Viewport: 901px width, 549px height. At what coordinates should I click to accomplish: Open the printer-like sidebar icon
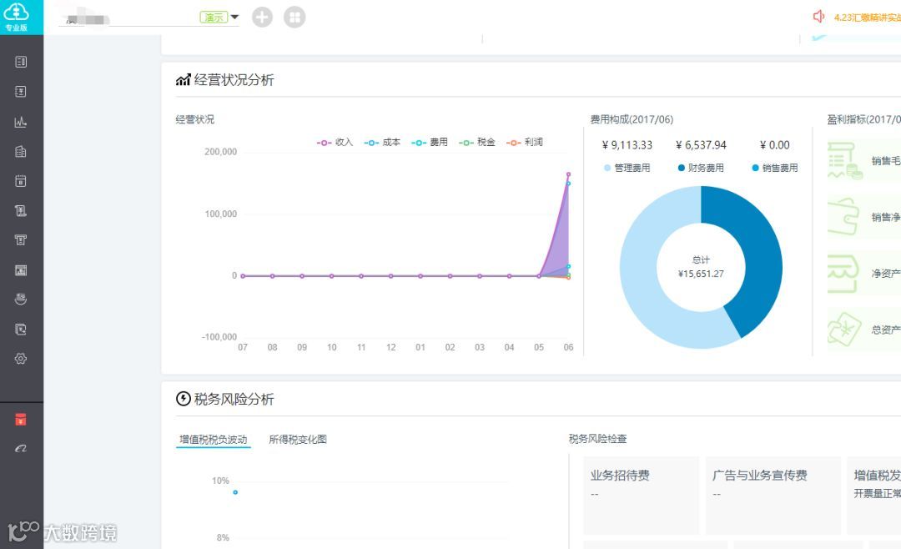click(x=21, y=240)
